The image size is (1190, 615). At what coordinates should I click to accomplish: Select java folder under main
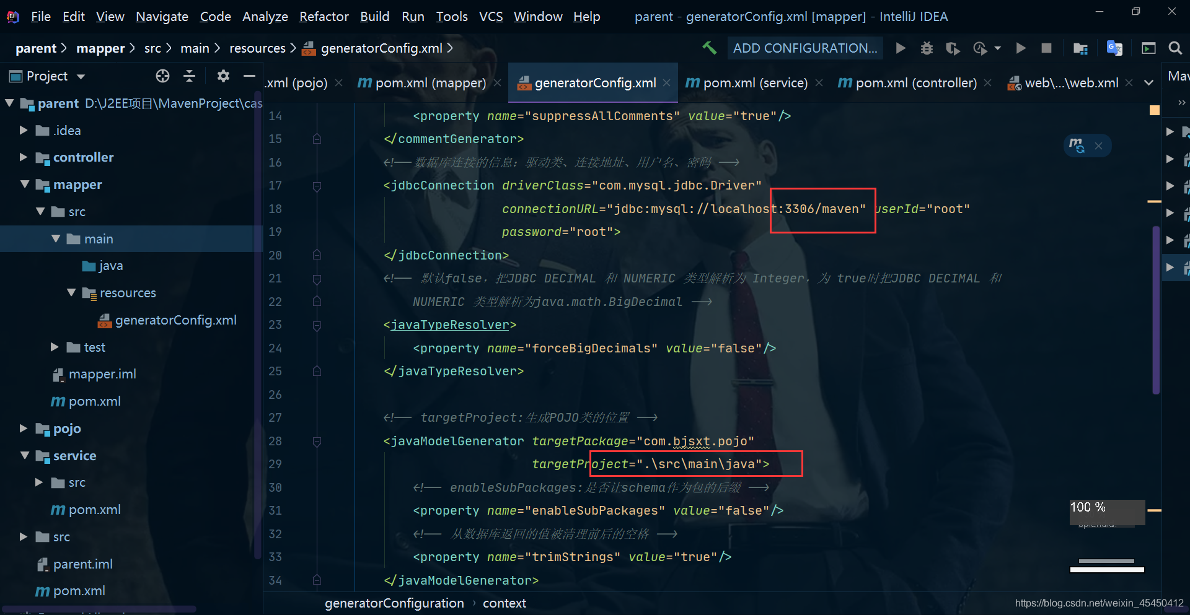[103, 266]
